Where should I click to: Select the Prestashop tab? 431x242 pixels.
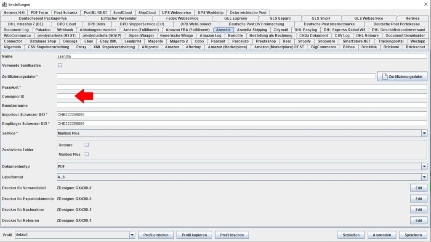(266, 41)
